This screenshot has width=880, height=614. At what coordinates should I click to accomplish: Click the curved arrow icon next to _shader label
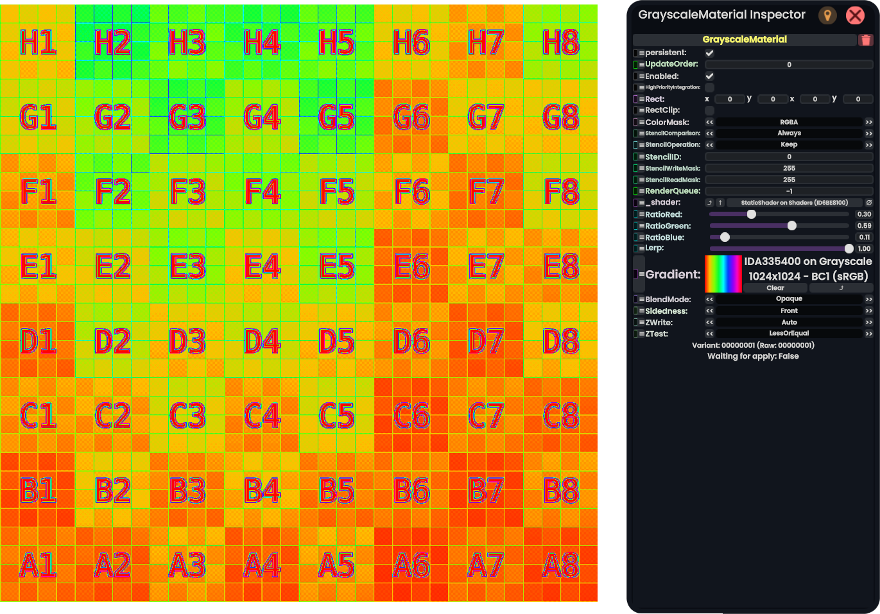click(709, 203)
